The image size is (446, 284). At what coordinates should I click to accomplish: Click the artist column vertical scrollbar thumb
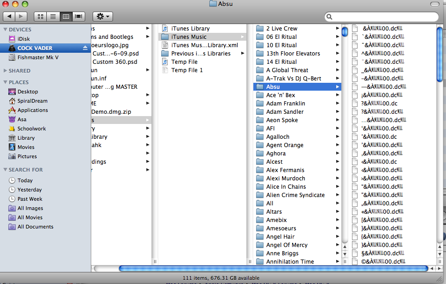click(345, 31)
